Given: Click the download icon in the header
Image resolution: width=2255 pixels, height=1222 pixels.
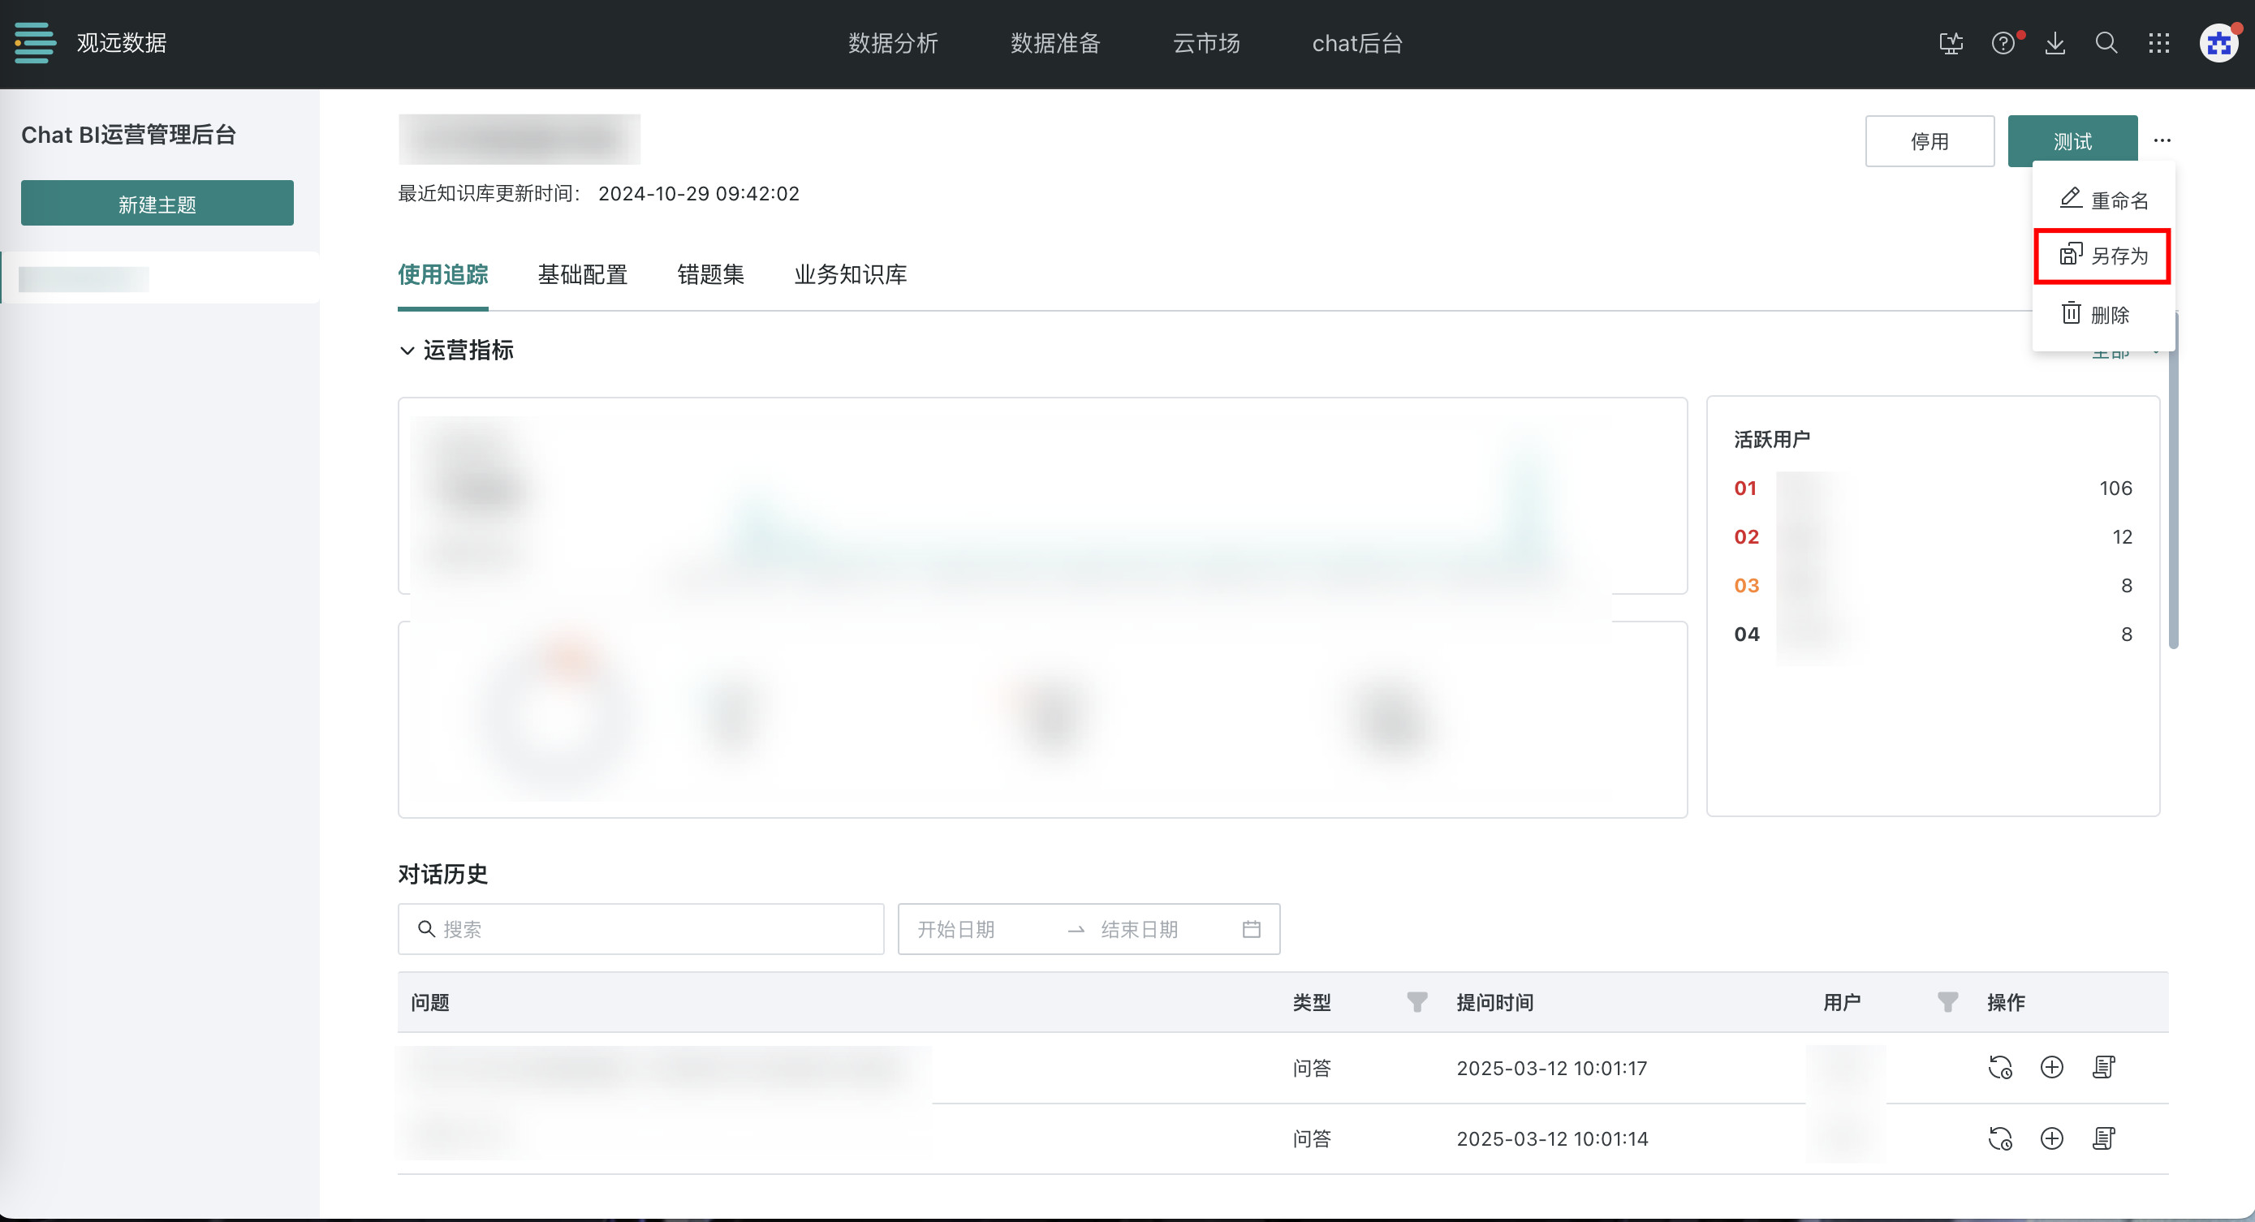Looking at the screenshot, I should click(2055, 43).
